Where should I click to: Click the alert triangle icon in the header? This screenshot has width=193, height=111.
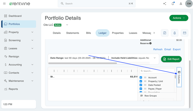coord(181,4)
